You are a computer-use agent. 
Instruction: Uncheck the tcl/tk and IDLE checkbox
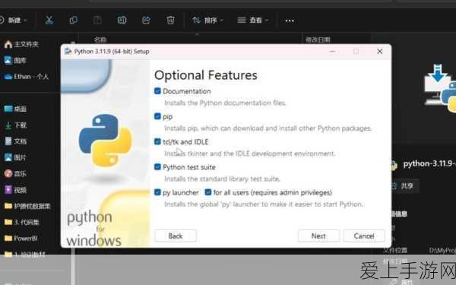[x=157, y=141]
